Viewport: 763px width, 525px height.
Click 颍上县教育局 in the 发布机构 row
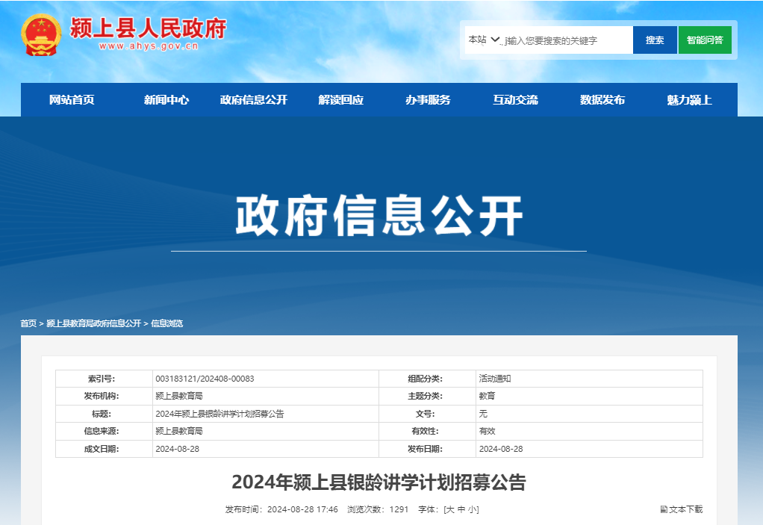(179, 396)
